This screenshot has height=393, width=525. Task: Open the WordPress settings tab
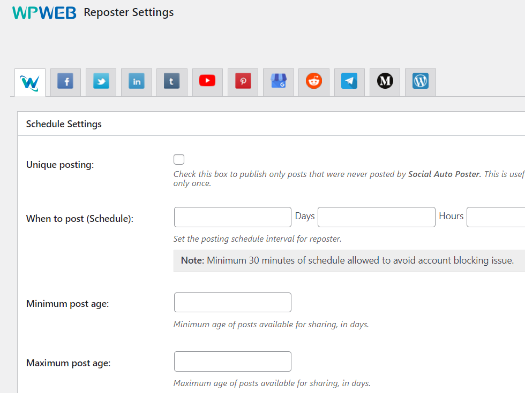pos(421,82)
